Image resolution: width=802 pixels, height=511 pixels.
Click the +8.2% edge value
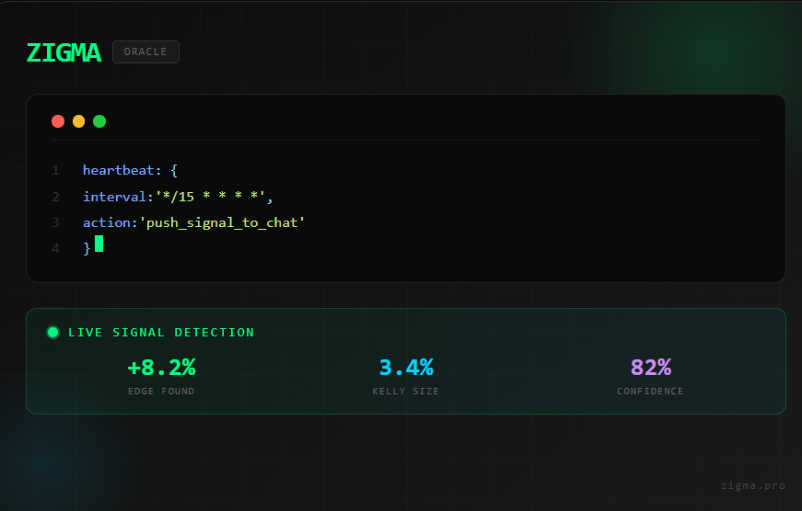pos(162,368)
